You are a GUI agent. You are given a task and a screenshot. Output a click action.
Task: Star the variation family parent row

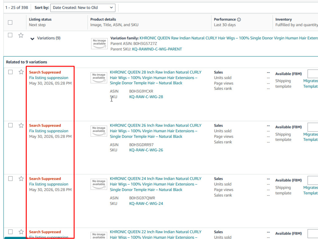(x=21, y=35)
